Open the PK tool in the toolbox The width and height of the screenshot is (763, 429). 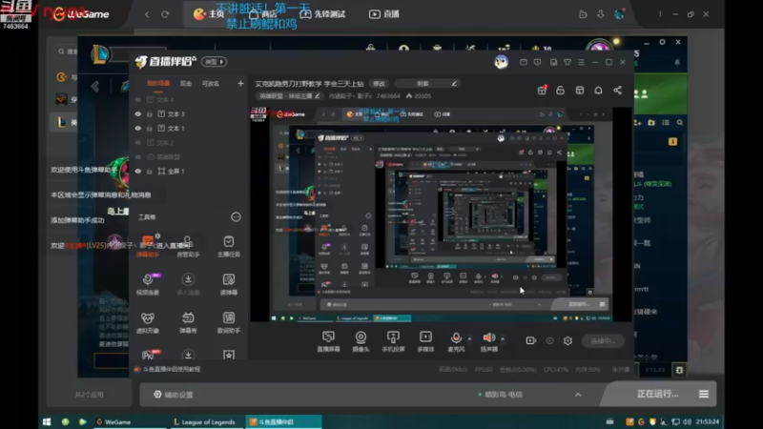click(149, 355)
